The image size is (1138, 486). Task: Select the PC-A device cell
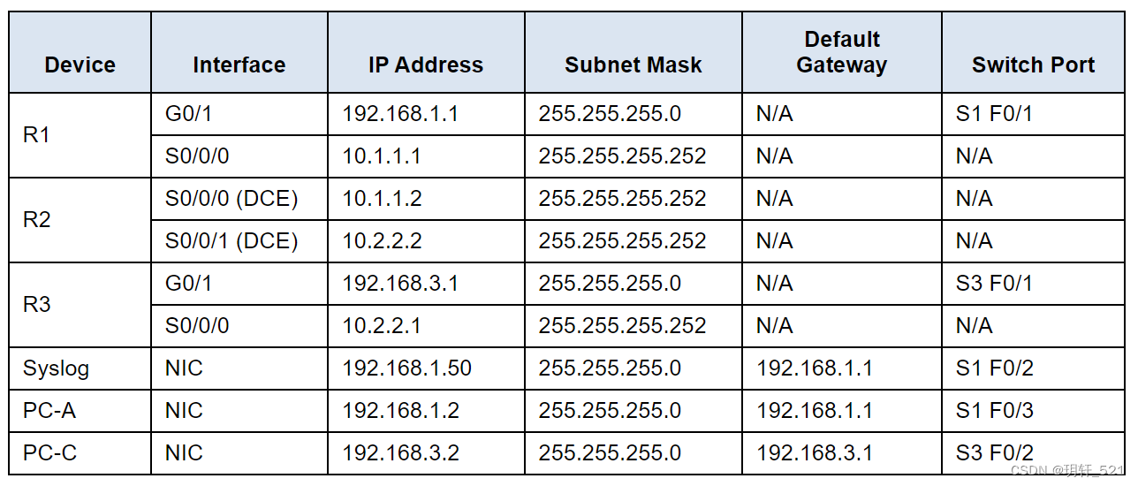coord(80,411)
